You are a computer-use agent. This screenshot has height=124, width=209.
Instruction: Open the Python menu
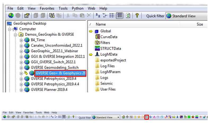click(x=78, y=8)
